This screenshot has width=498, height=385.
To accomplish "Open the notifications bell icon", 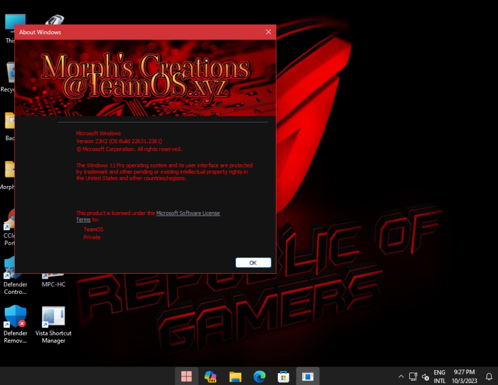I will [x=489, y=376].
